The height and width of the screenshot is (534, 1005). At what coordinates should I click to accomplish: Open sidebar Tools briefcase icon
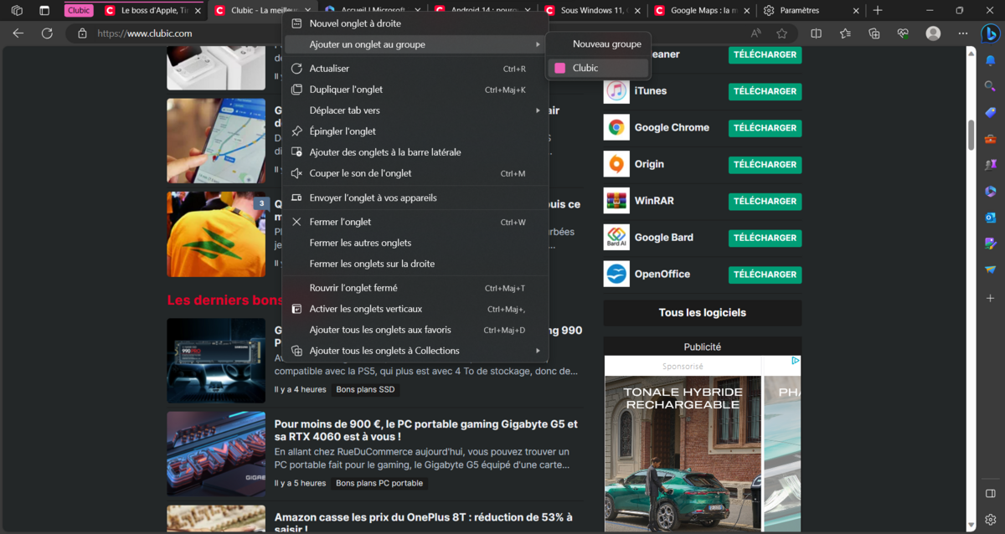coord(990,139)
